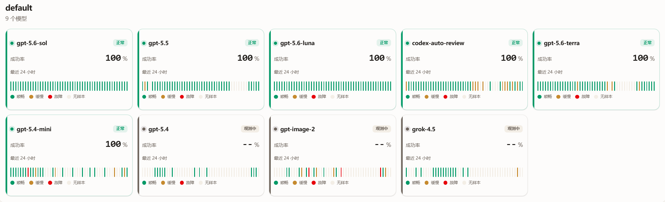The height and width of the screenshot is (202, 665).
Task: Click the 正常 badge on gpt-5.4-mini card
Action: click(120, 128)
